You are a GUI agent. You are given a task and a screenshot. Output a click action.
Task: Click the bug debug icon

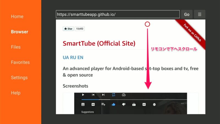pos(154,104)
